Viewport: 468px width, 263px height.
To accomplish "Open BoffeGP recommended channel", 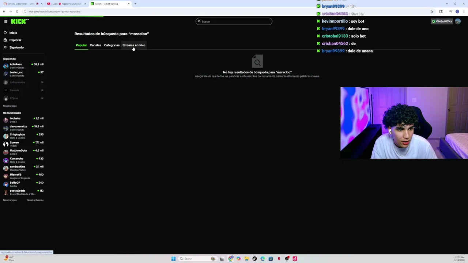I will [x=23, y=184].
